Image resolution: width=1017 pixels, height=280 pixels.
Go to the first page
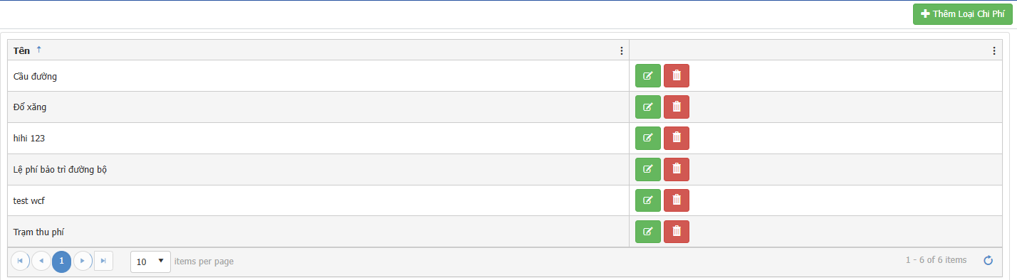coord(20,262)
